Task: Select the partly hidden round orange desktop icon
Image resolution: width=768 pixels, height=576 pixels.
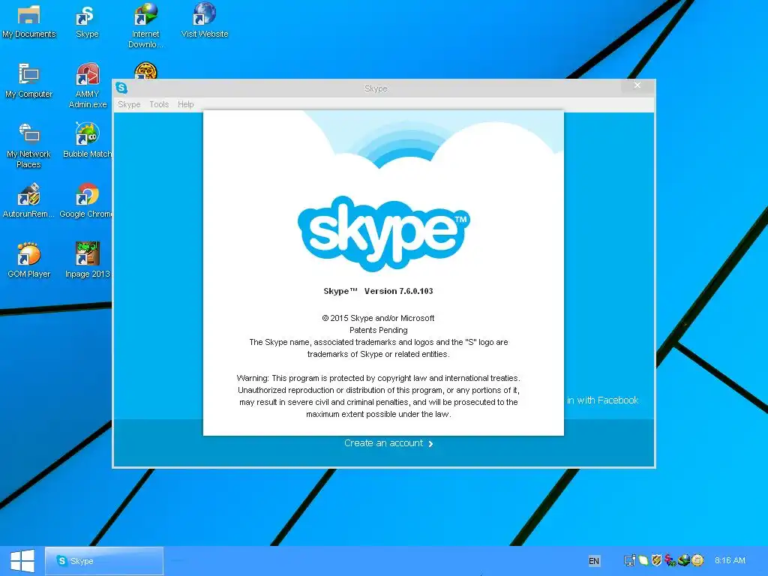Action: coord(146,70)
